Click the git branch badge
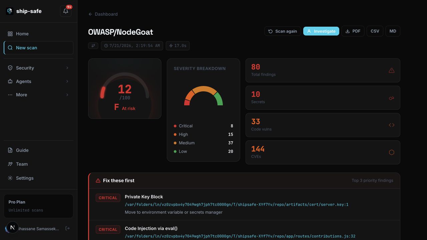Image resolution: width=427 pixels, height=240 pixels. (93, 46)
